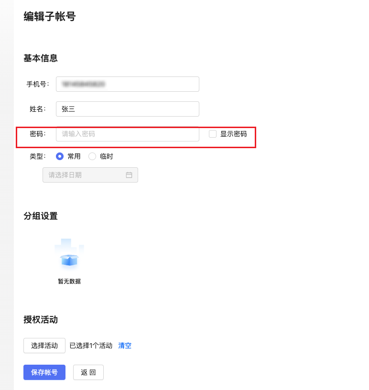This screenshot has width=369, height=390.
Task: Select the 临时 account type radio
Action: tap(92, 156)
